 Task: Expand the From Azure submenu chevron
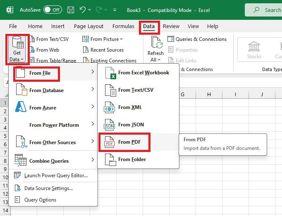click(93, 107)
